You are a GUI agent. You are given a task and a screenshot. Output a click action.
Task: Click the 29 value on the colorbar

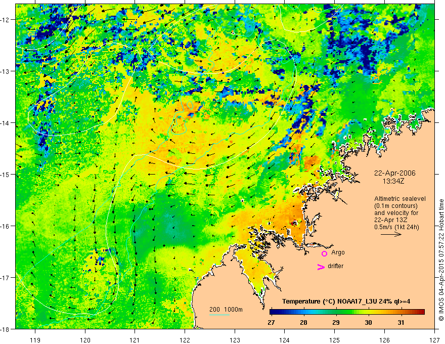pos(336,322)
